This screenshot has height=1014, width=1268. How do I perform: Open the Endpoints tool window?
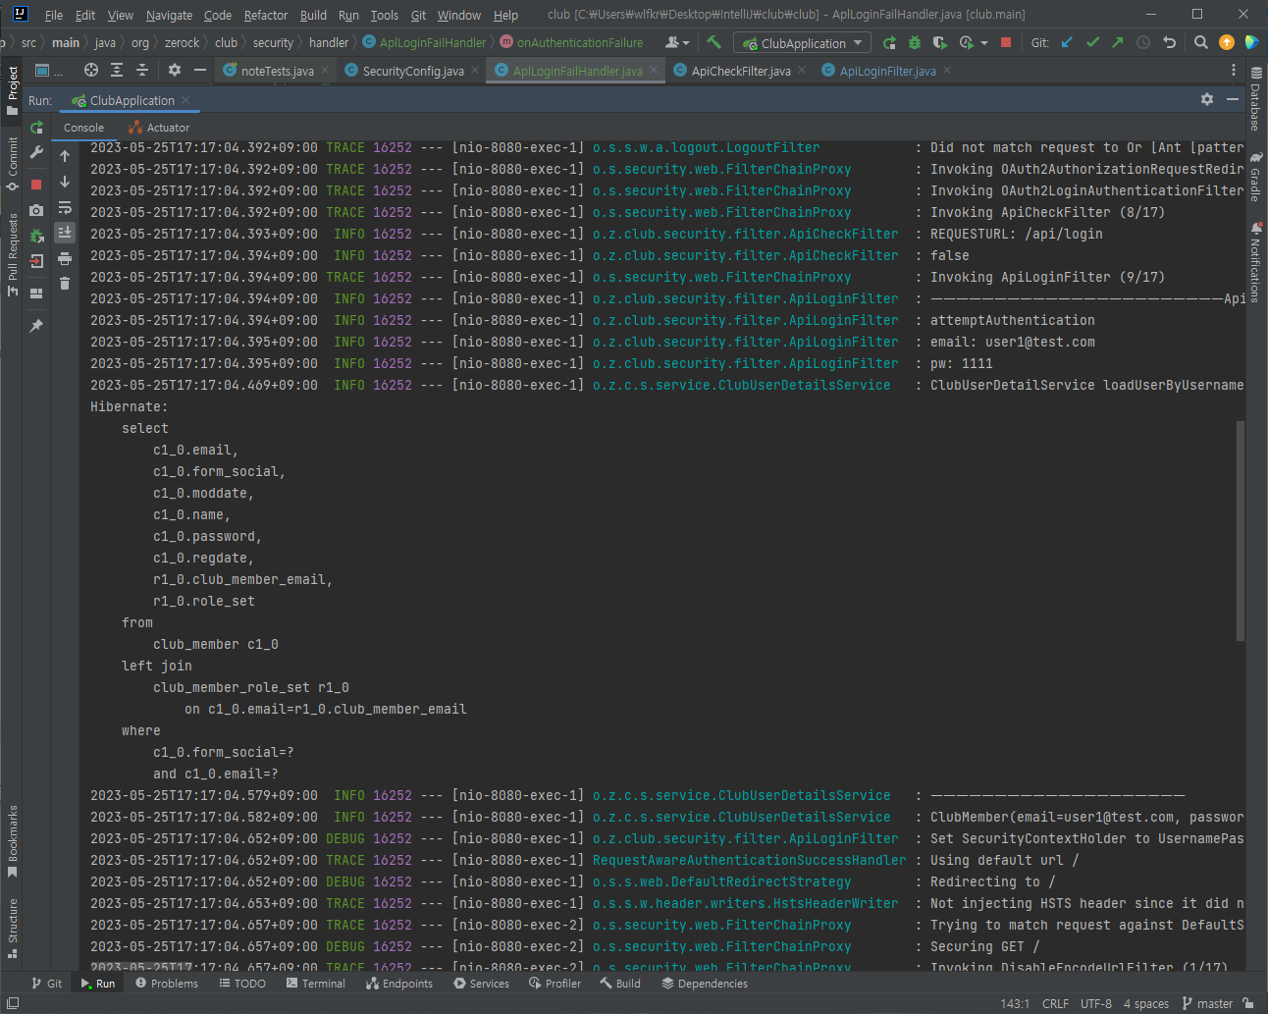pyautogui.click(x=399, y=983)
